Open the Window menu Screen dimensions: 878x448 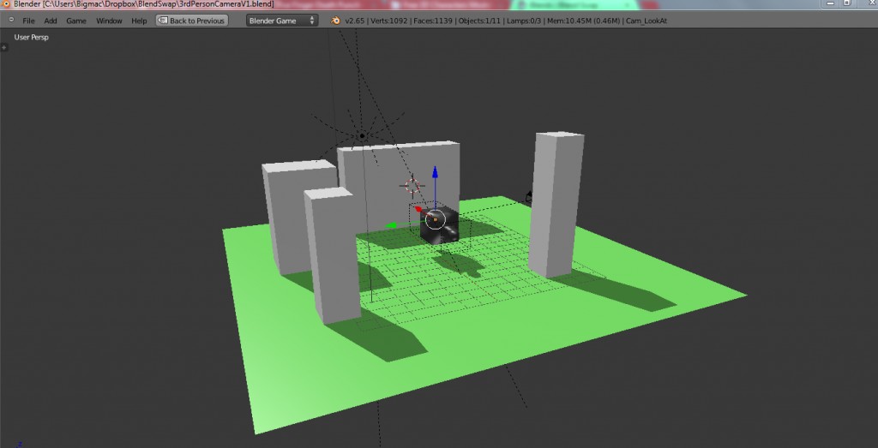[x=109, y=21]
